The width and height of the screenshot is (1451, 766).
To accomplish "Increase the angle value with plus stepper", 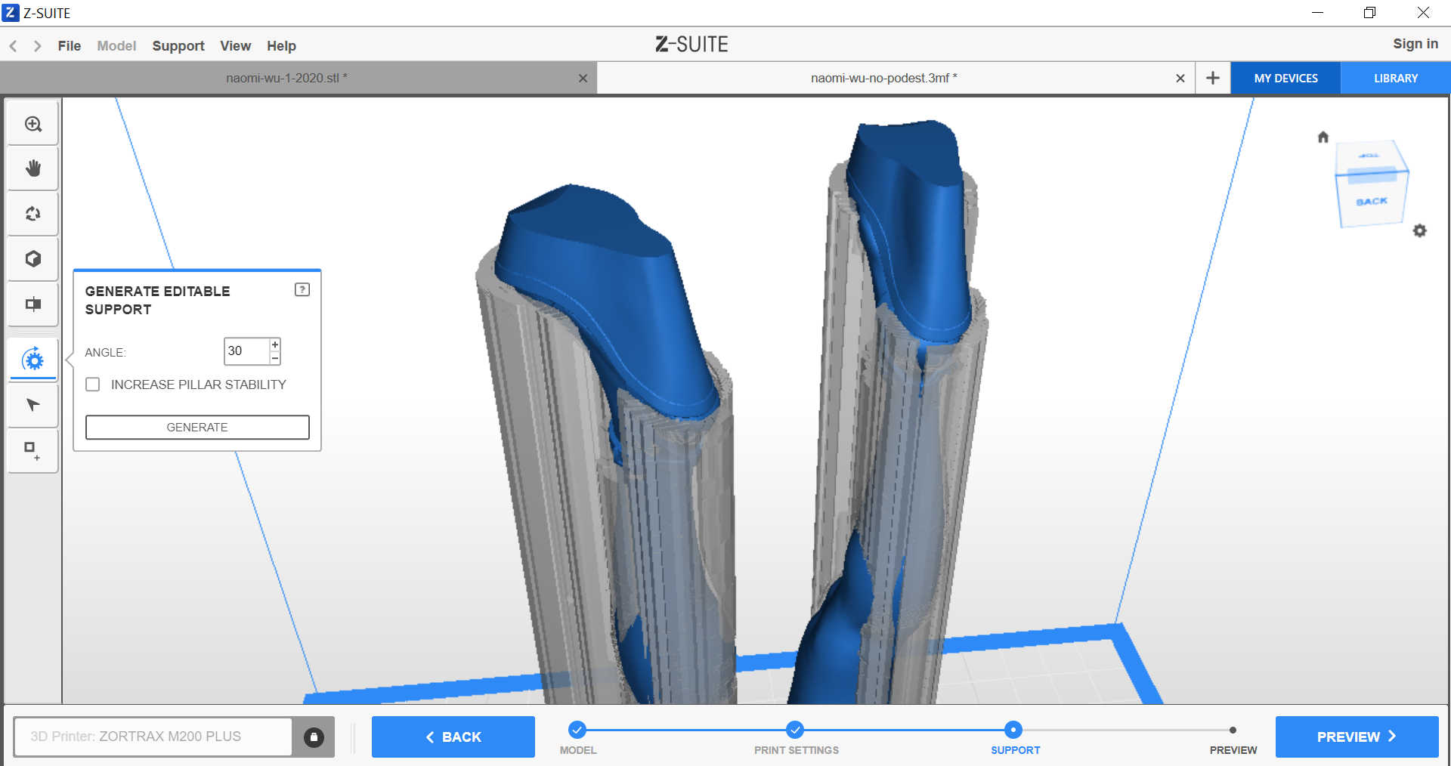I will tap(275, 344).
